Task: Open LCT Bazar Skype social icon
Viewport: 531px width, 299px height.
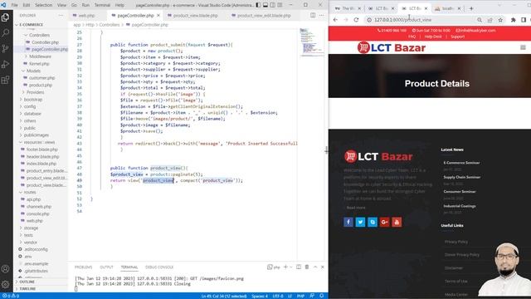Action: pos(373,222)
